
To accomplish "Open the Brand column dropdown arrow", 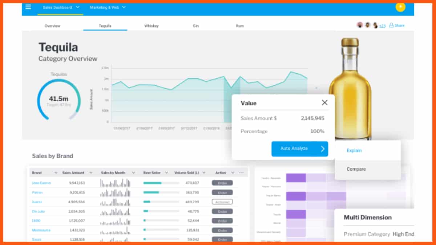I will tap(56, 173).
